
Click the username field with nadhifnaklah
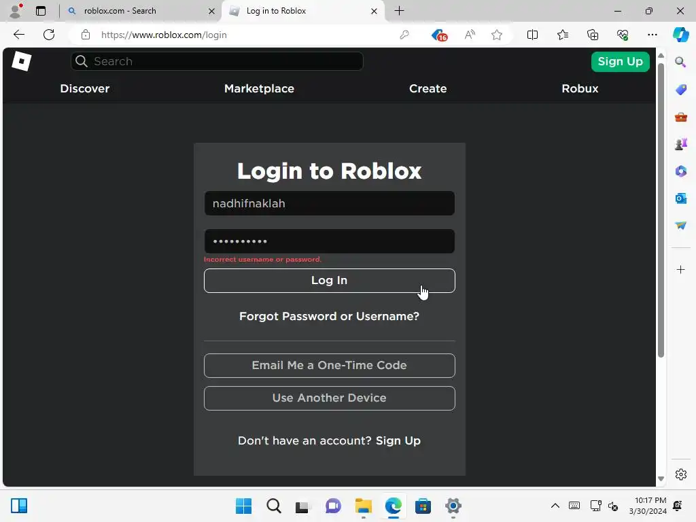tap(330, 203)
